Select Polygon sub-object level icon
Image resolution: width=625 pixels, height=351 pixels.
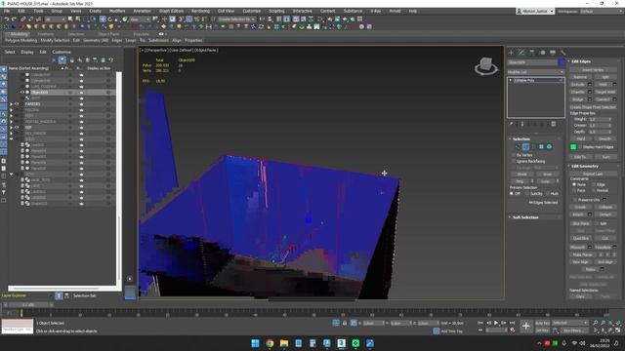(541, 147)
